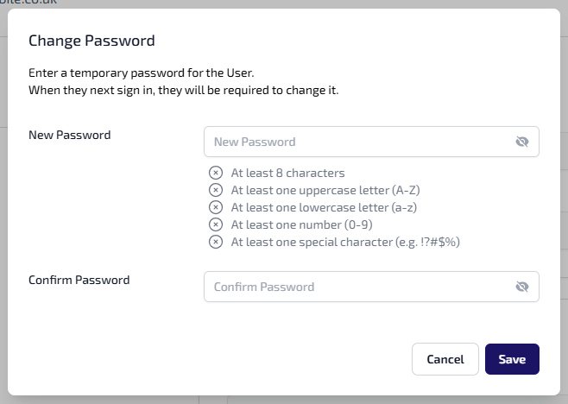Click the X icon beside the lowercase letter rule
Image resolution: width=568 pixels, height=404 pixels.
(x=216, y=207)
